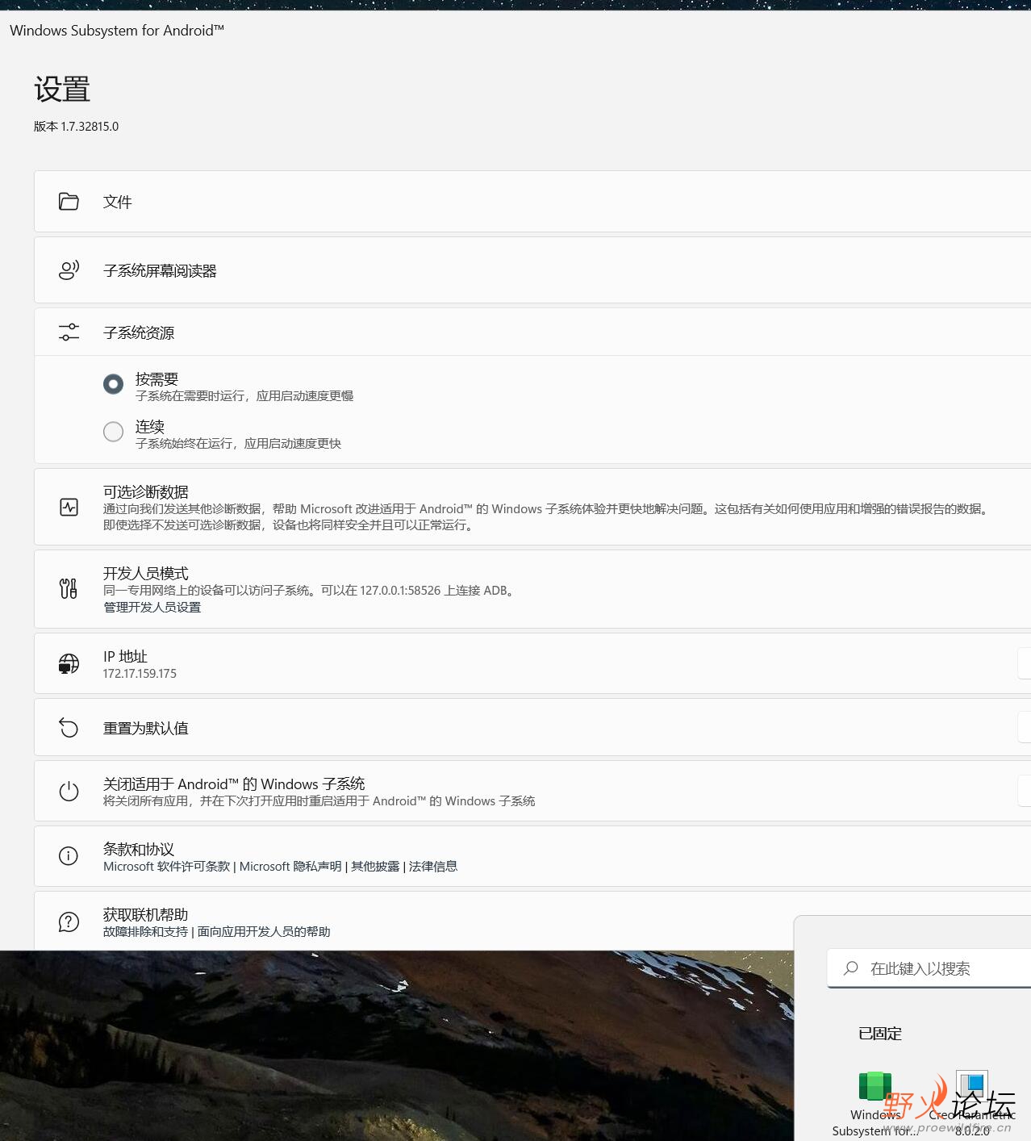Viewport: 1031px width, 1141px height.
Task: Click the 开发人员模式 heading
Action: [x=146, y=573]
